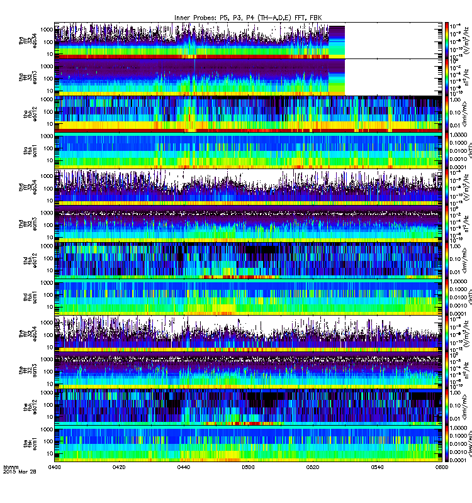Click the 0440 time tick label

[x=184, y=467]
